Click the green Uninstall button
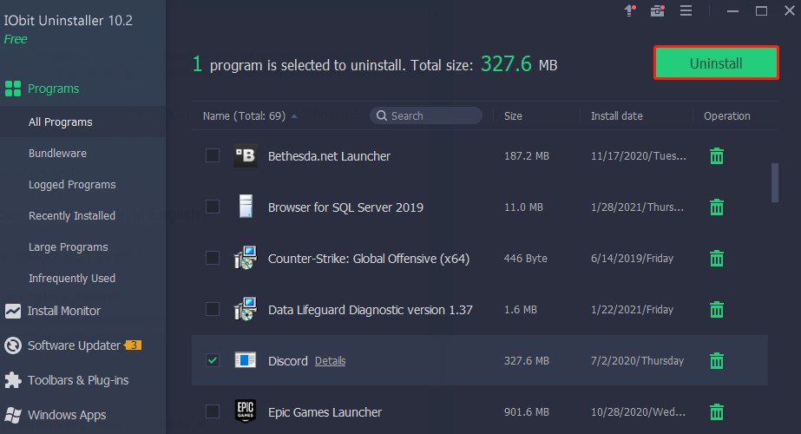801x434 pixels. pyautogui.click(x=716, y=62)
